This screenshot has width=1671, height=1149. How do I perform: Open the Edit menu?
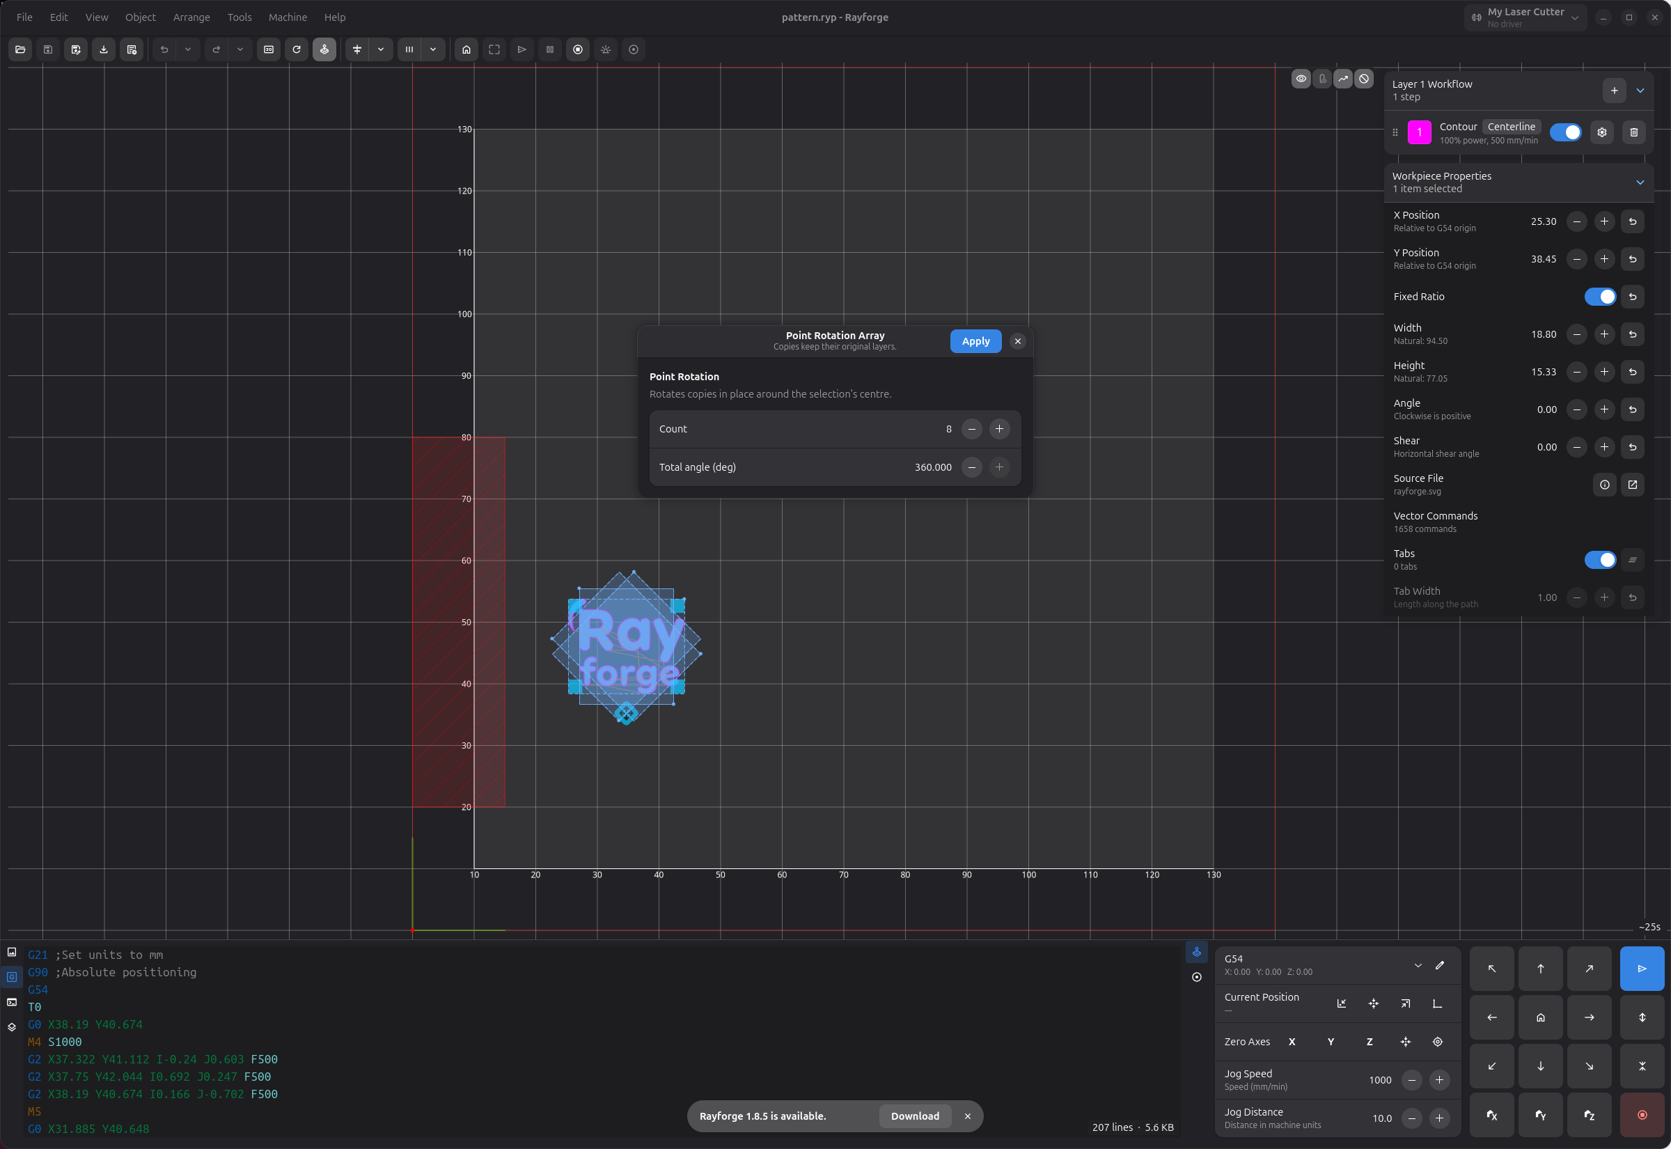59,17
